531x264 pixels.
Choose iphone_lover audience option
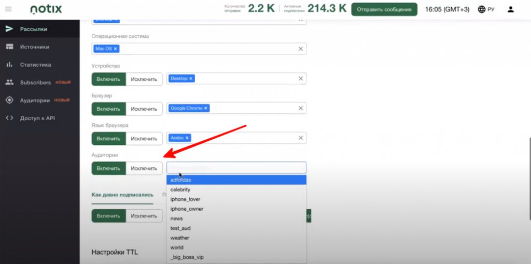click(x=185, y=199)
